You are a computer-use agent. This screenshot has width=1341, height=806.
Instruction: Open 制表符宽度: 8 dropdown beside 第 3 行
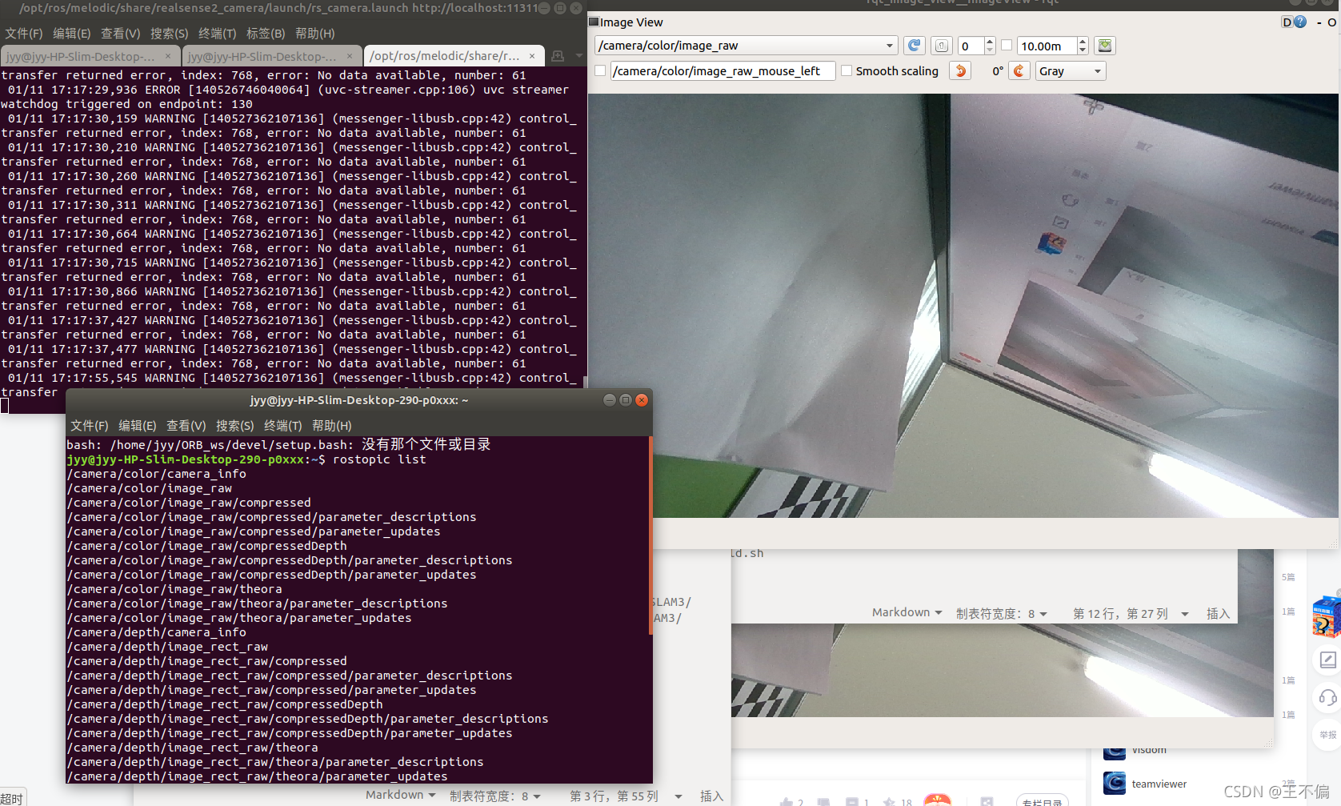495,796
